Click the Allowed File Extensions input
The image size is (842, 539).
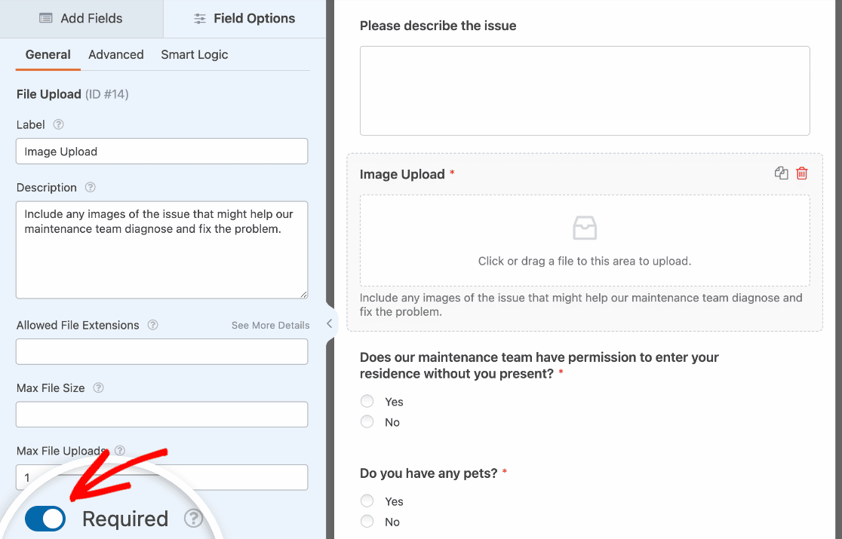tap(161, 352)
